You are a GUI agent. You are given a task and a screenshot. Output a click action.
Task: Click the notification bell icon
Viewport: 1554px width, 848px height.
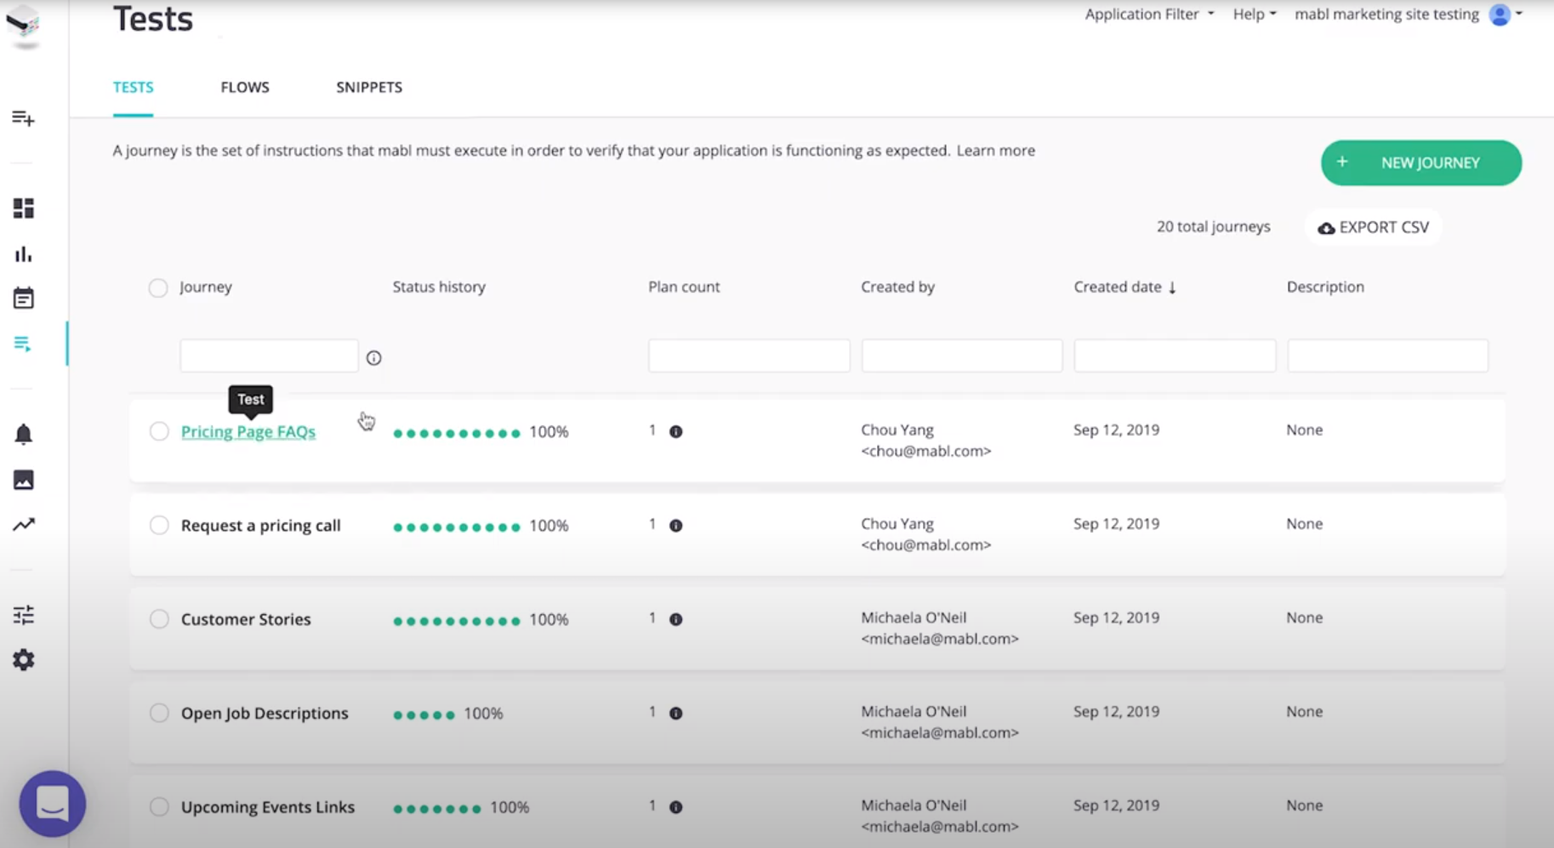tap(24, 435)
